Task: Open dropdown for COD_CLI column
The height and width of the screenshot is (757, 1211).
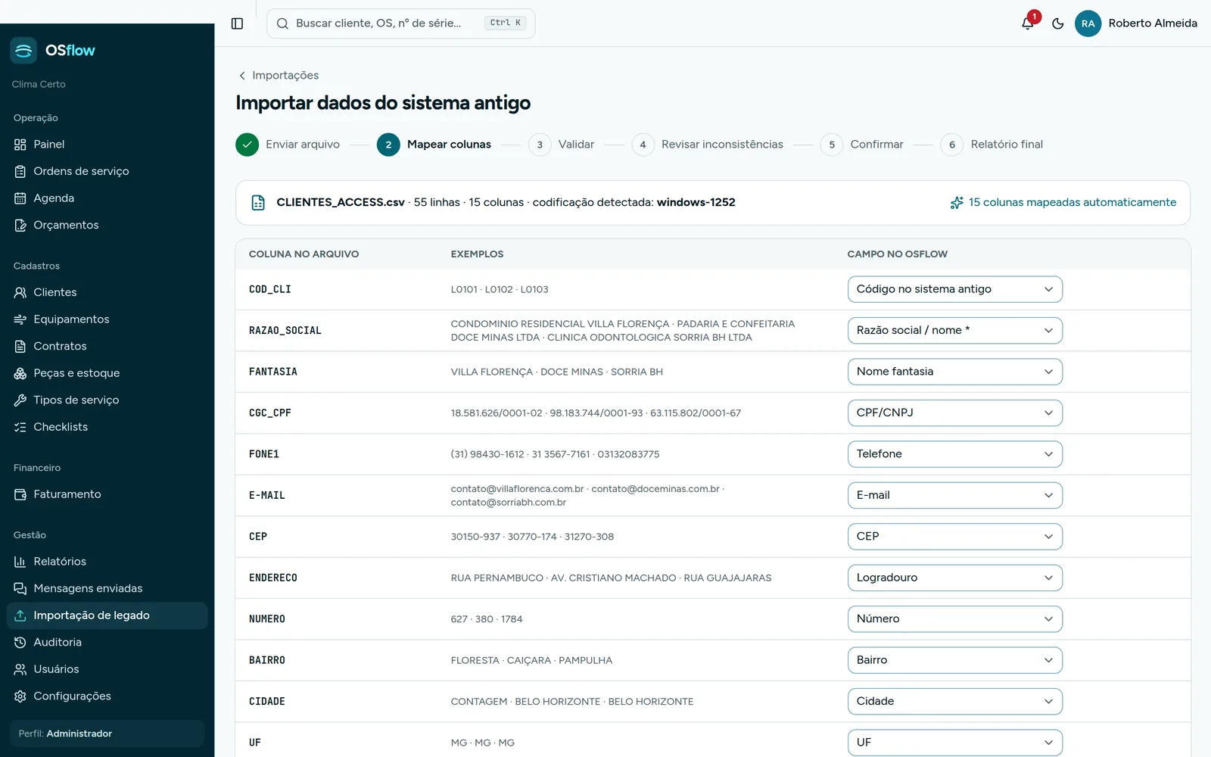Action: point(954,289)
